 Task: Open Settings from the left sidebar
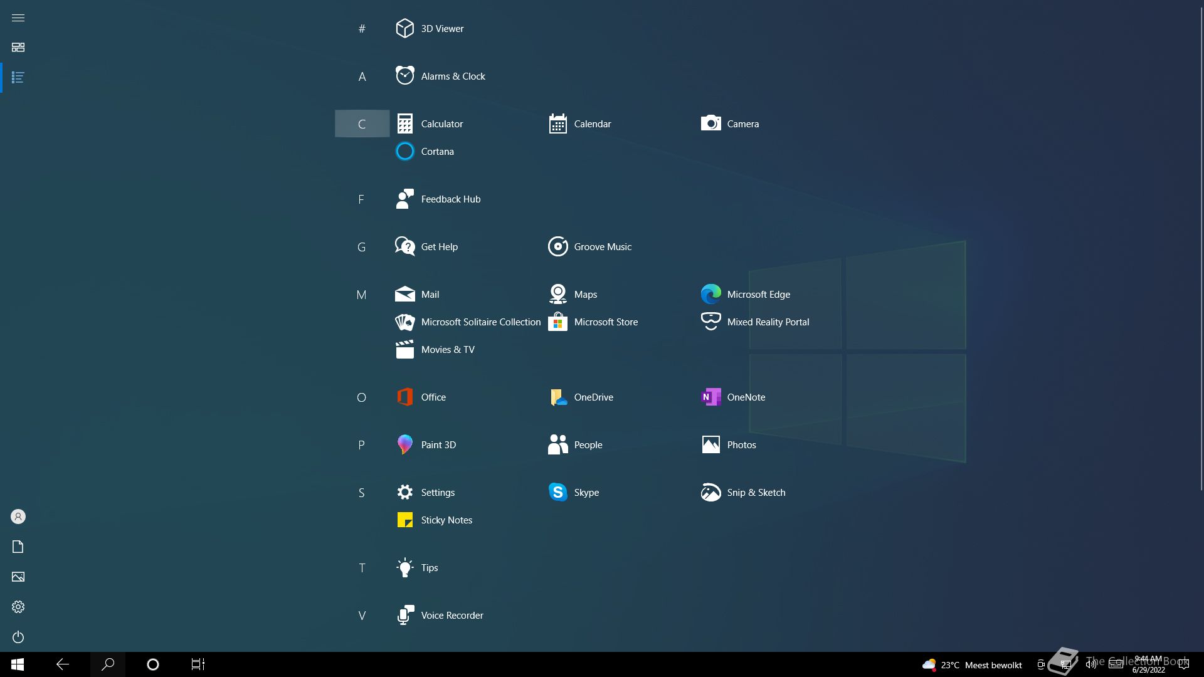(18, 607)
